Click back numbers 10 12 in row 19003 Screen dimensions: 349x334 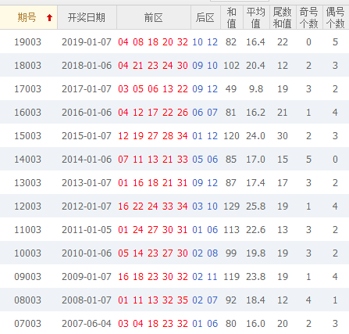(x=205, y=42)
